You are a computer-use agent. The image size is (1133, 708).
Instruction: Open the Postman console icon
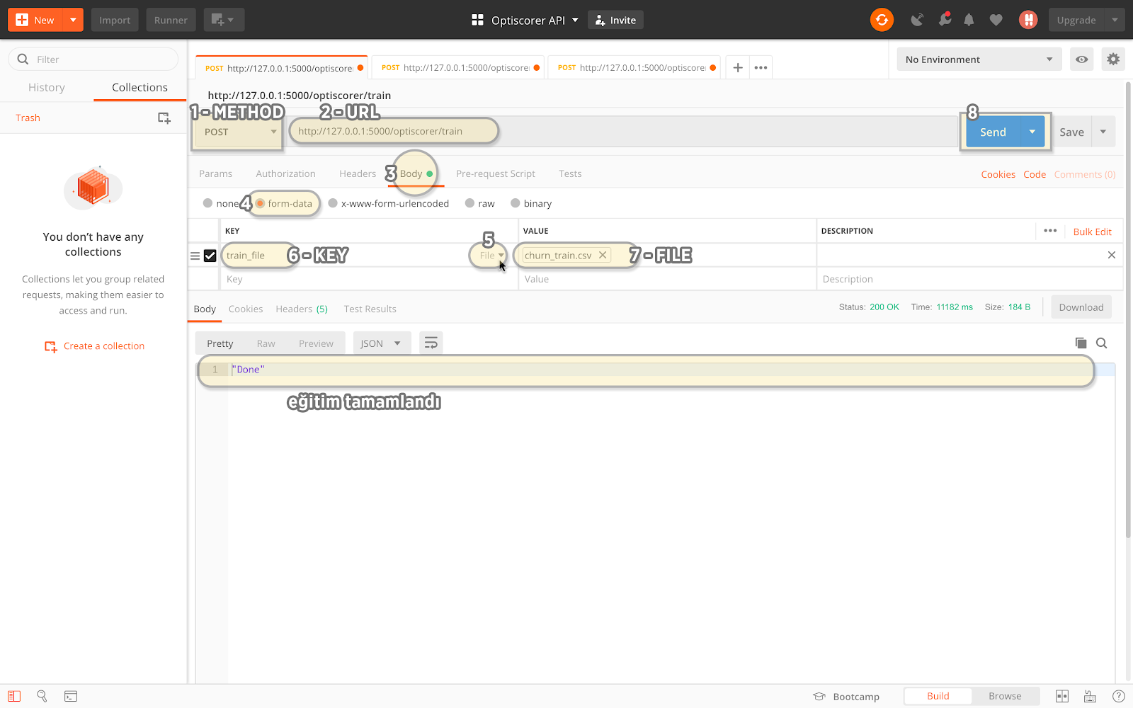(x=71, y=696)
